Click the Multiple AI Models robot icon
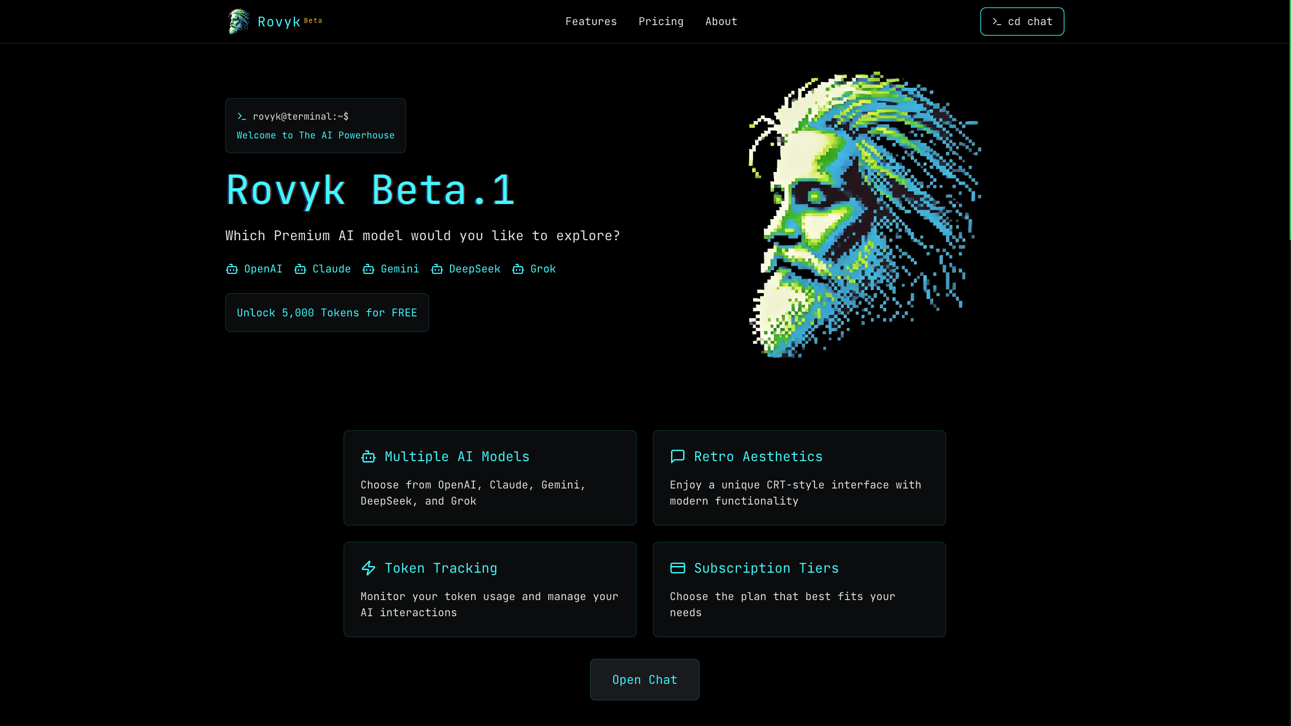 point(368,457)
